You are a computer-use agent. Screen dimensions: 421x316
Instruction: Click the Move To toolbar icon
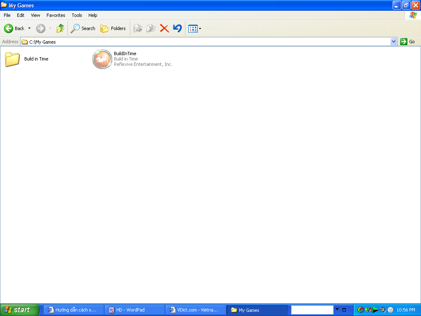[138, 28]
